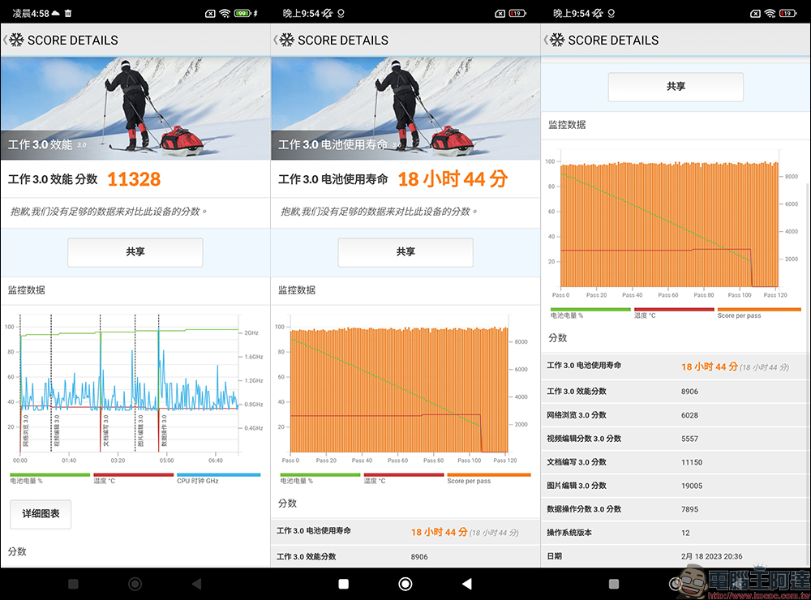Select orange Score per pass legend, middle screen
The width and height of the screenshot is (811, 600).
(489, 478)
